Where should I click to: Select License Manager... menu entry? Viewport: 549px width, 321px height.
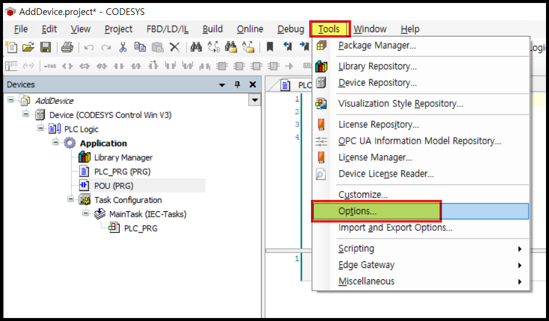click(420, 158)
